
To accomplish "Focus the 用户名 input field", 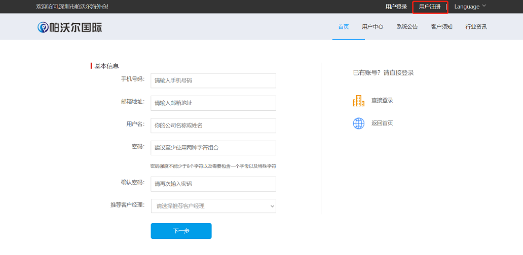I will pos(213,125).
